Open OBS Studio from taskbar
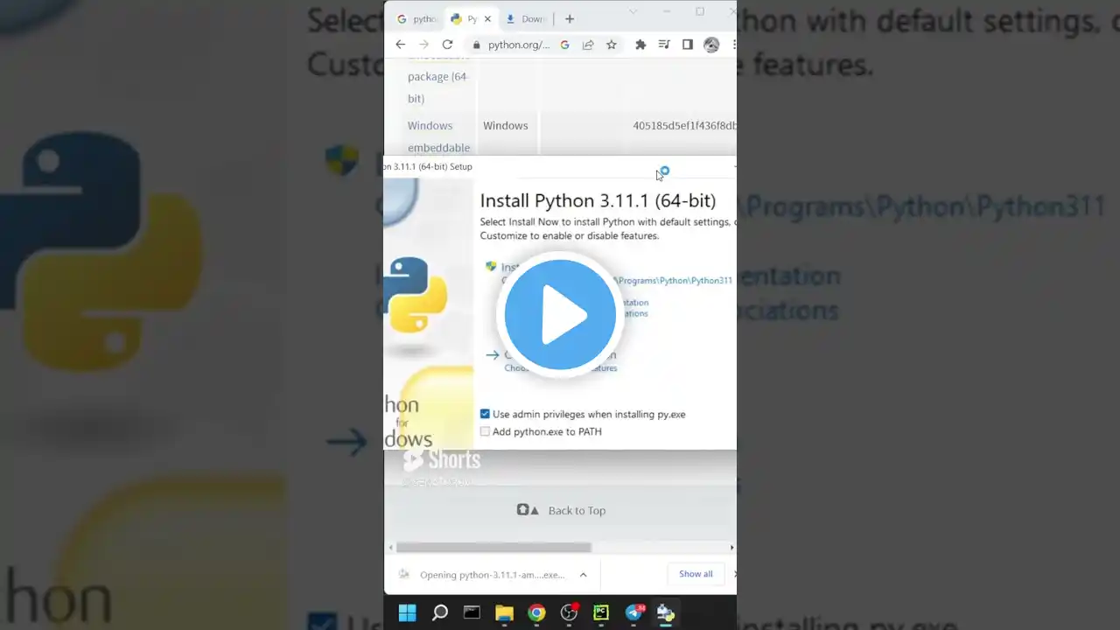1120x630 pixels. tap(569, 612)
